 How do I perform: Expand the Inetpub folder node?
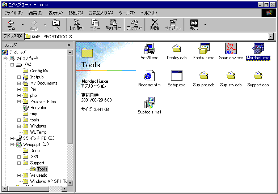[19, 77]
